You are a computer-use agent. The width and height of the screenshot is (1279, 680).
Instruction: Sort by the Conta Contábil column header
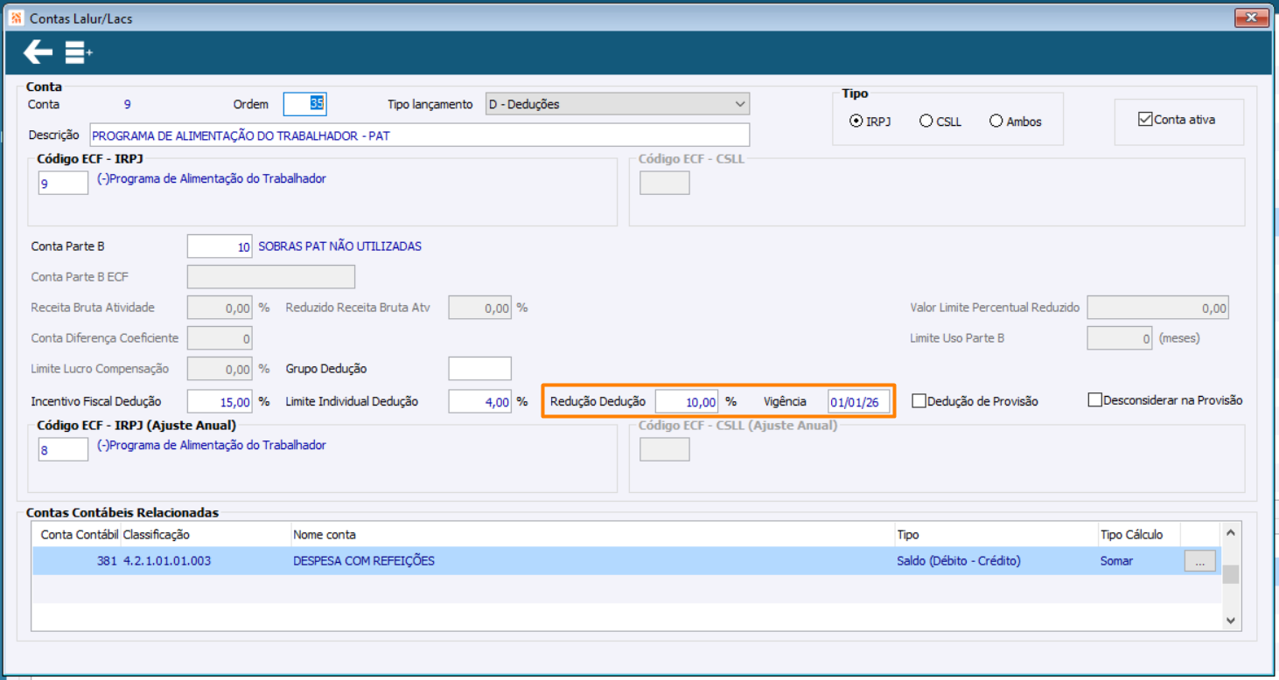click(x=77, y=534)
